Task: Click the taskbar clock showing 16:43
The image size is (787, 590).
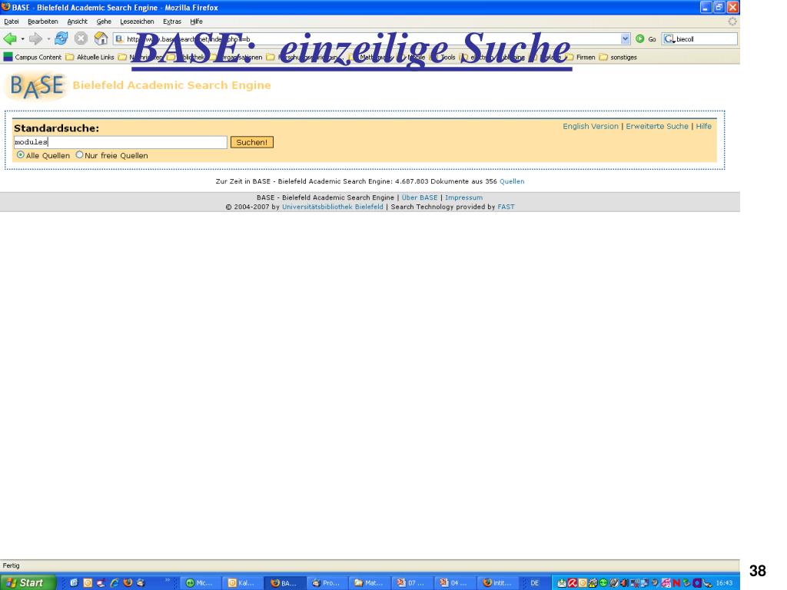Action: pos(724,583)
